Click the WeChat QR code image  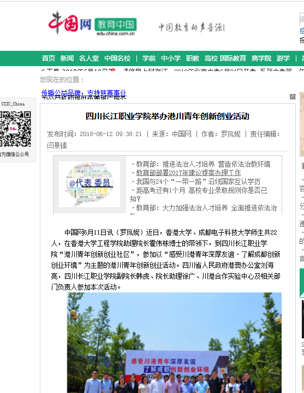click(15, 129)
